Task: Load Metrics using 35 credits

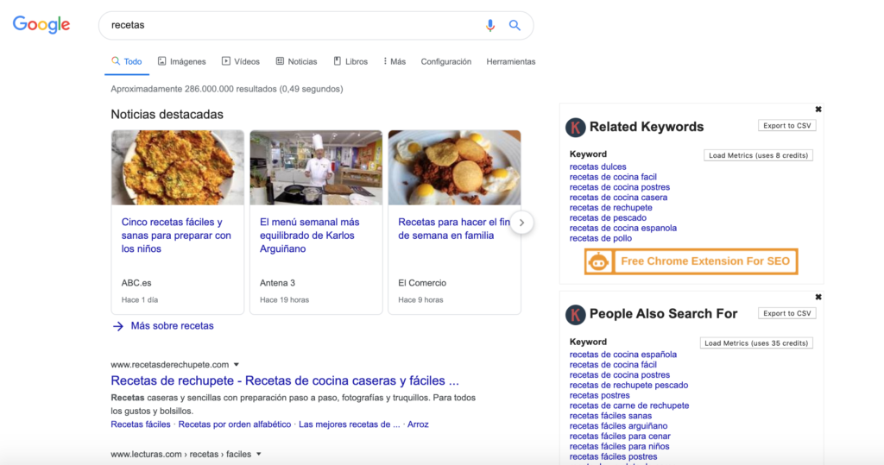Action: [756, 343]
